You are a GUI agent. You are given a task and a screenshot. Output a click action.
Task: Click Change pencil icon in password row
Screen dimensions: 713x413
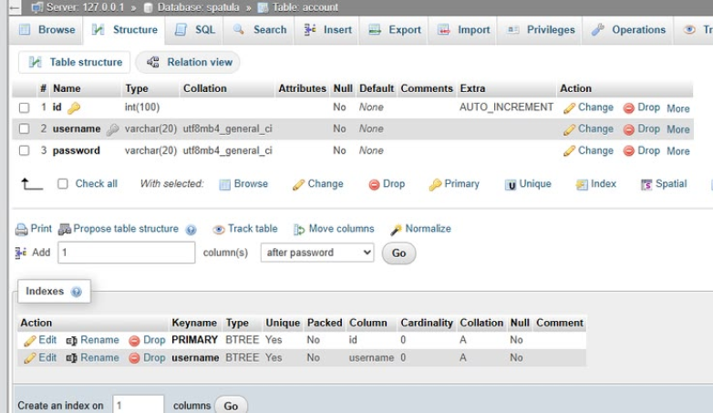[x=569, y=151]
